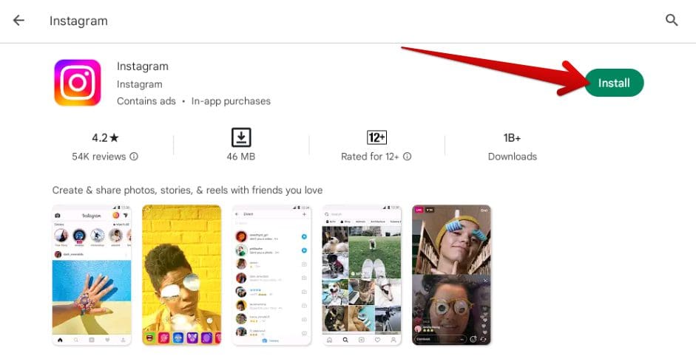Open the feed screenshot with painted hand

[x=92, y=275]
